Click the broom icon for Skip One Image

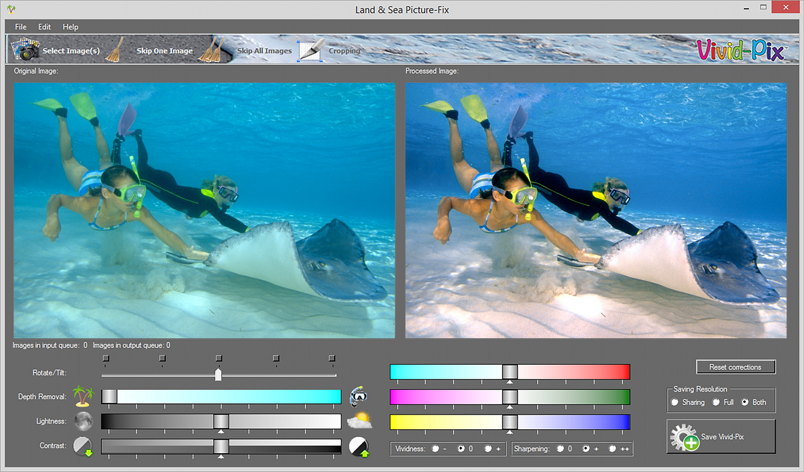tap(115, 50)
